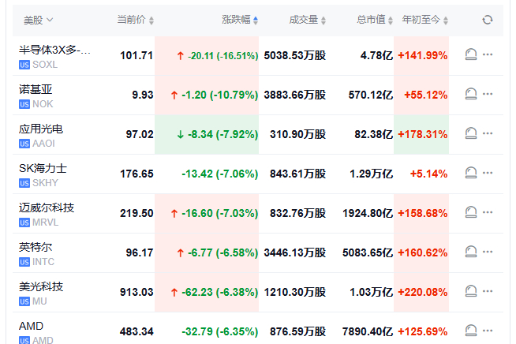Sort by 年初至今 column
Screen dimensions: 516x344
coord(424,20)
